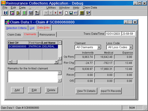Click the Delete claimant button
148x111 pixels.
[x=51, y=90]
